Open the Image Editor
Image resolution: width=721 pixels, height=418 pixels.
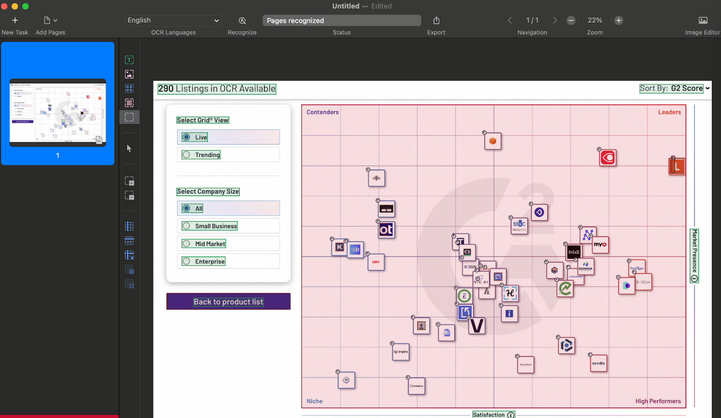(x=703, y=20)
